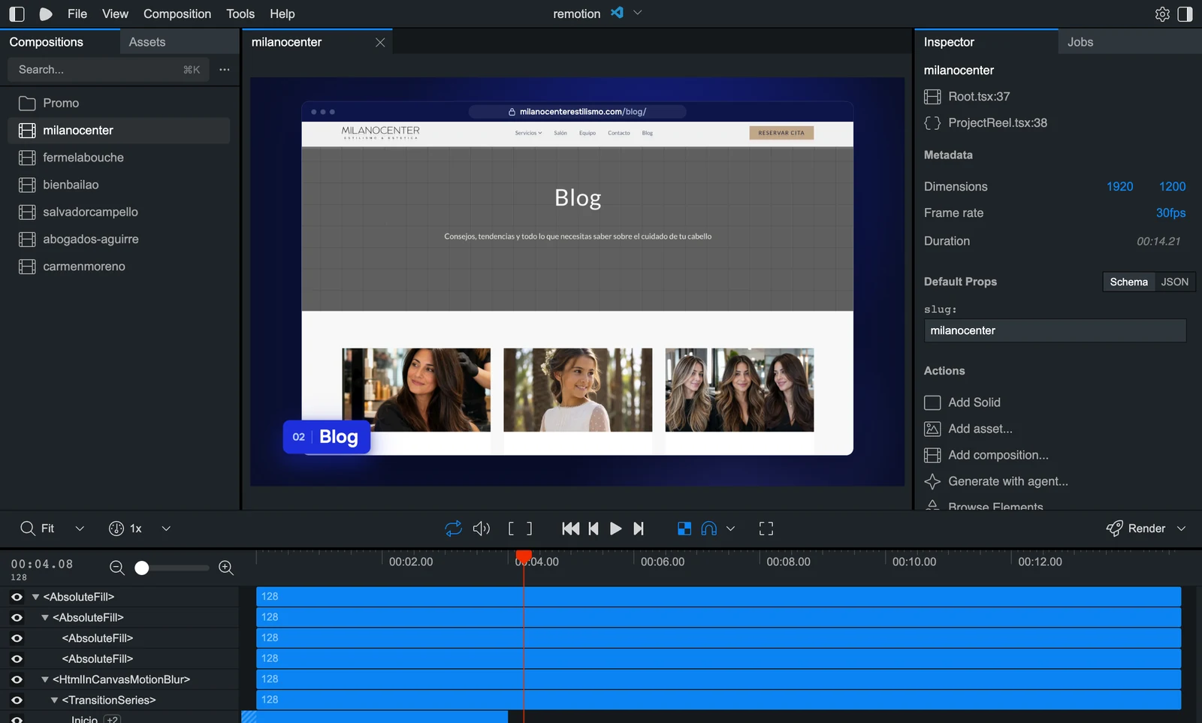Open the Root.tsx:37 source link
Image resolution: width=1202 pixels, height=723 pixels.
(x=979, y=96)
